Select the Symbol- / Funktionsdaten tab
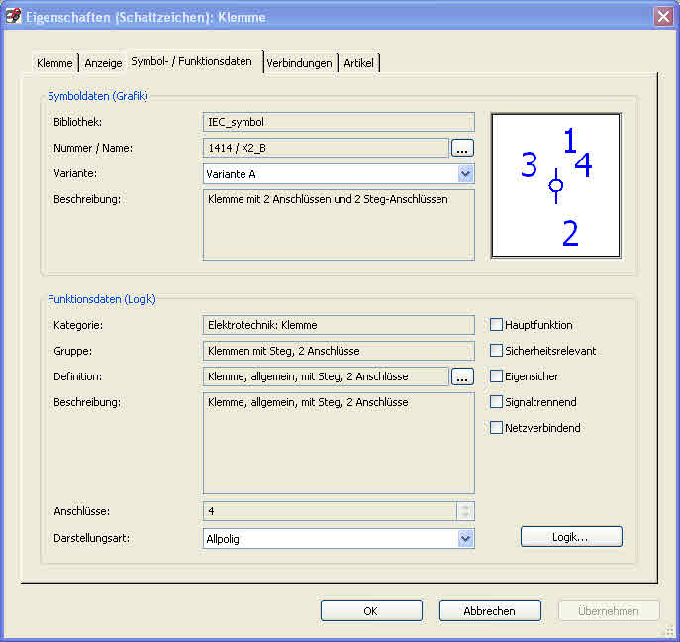This screenshot has width=680, height=642. point(192,61)
